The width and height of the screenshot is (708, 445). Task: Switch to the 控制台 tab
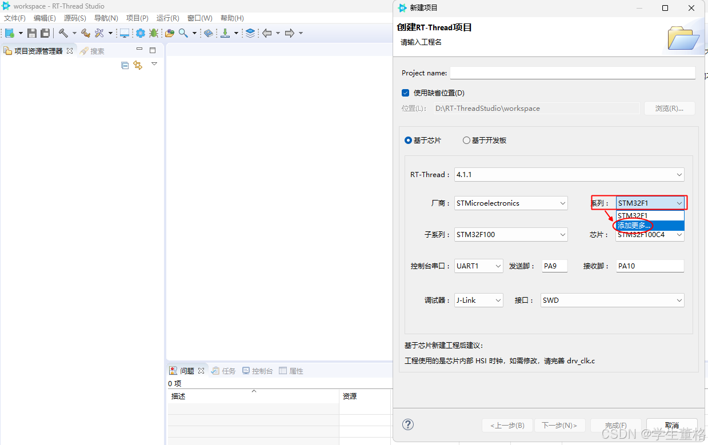pos(257,371)
